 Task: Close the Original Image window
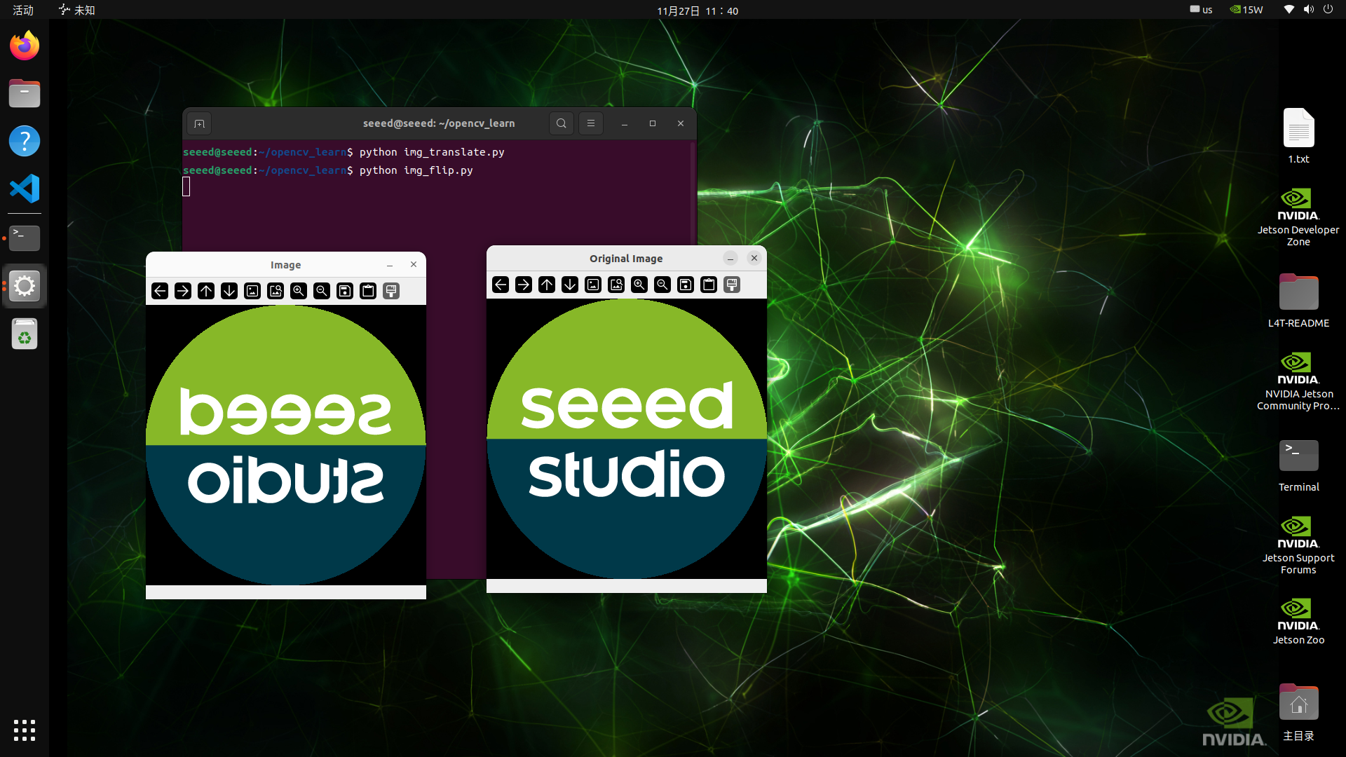pos(754,259)
